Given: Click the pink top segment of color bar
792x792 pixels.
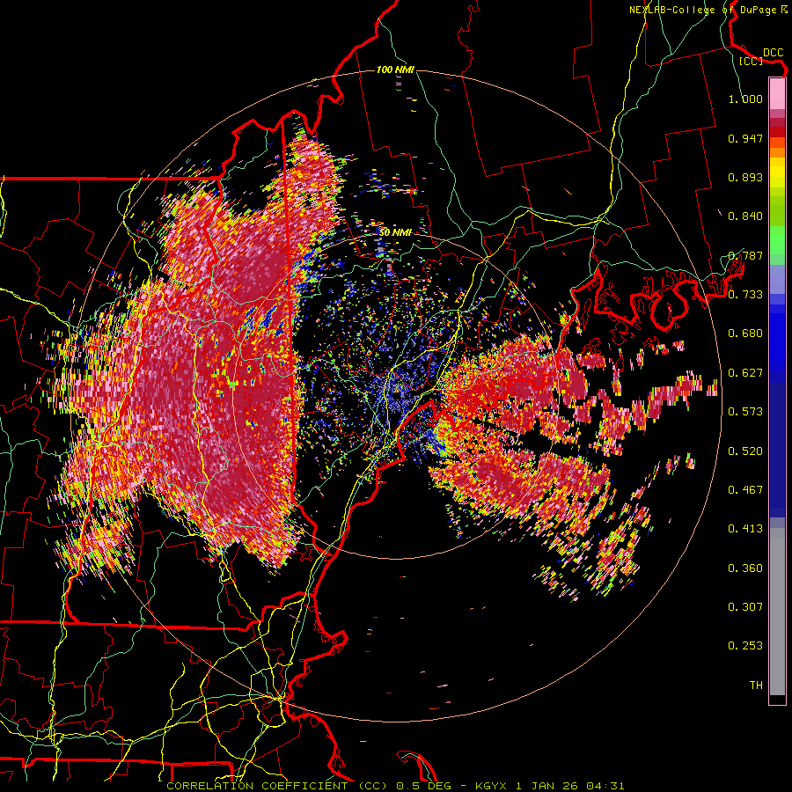Looking at the screenshot, I should [x=777, y=94].
